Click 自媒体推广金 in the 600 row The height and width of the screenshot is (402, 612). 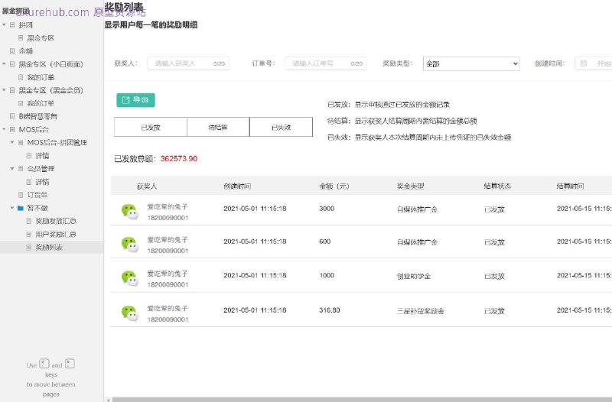[417, 242]
